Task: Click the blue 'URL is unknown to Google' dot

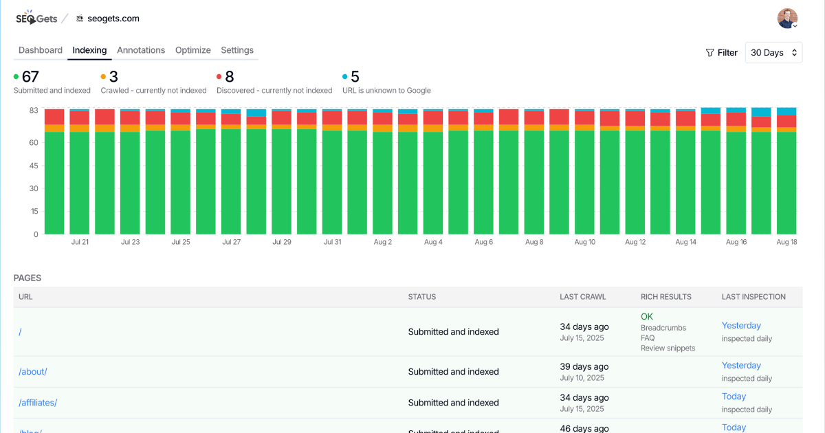Action: [x=344, y=76]
